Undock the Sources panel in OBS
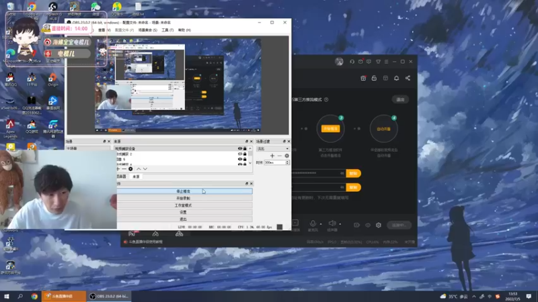 (x=246, y=142)
